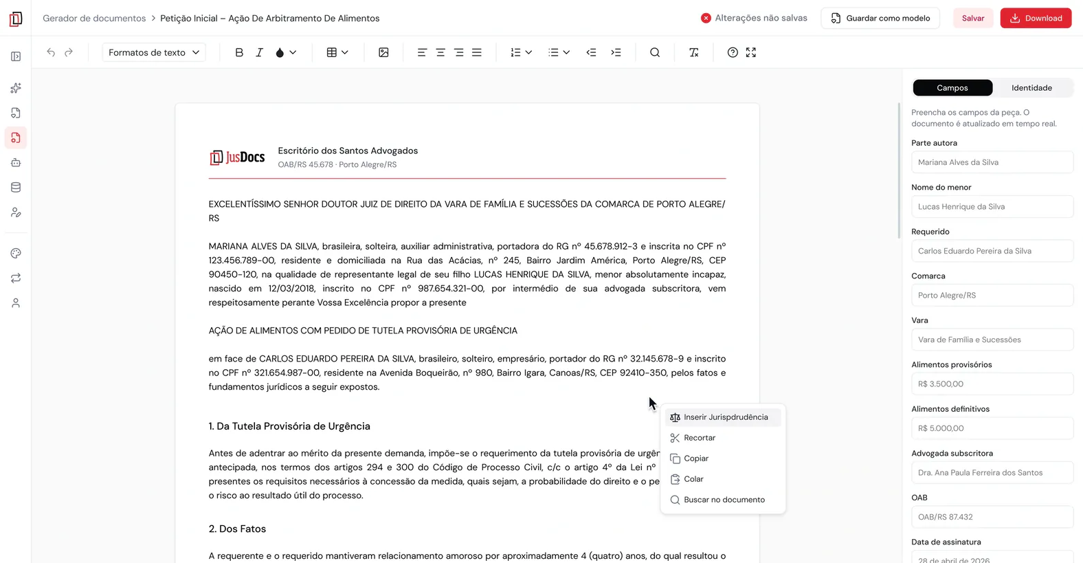Click the Download button

point(1036,19)
